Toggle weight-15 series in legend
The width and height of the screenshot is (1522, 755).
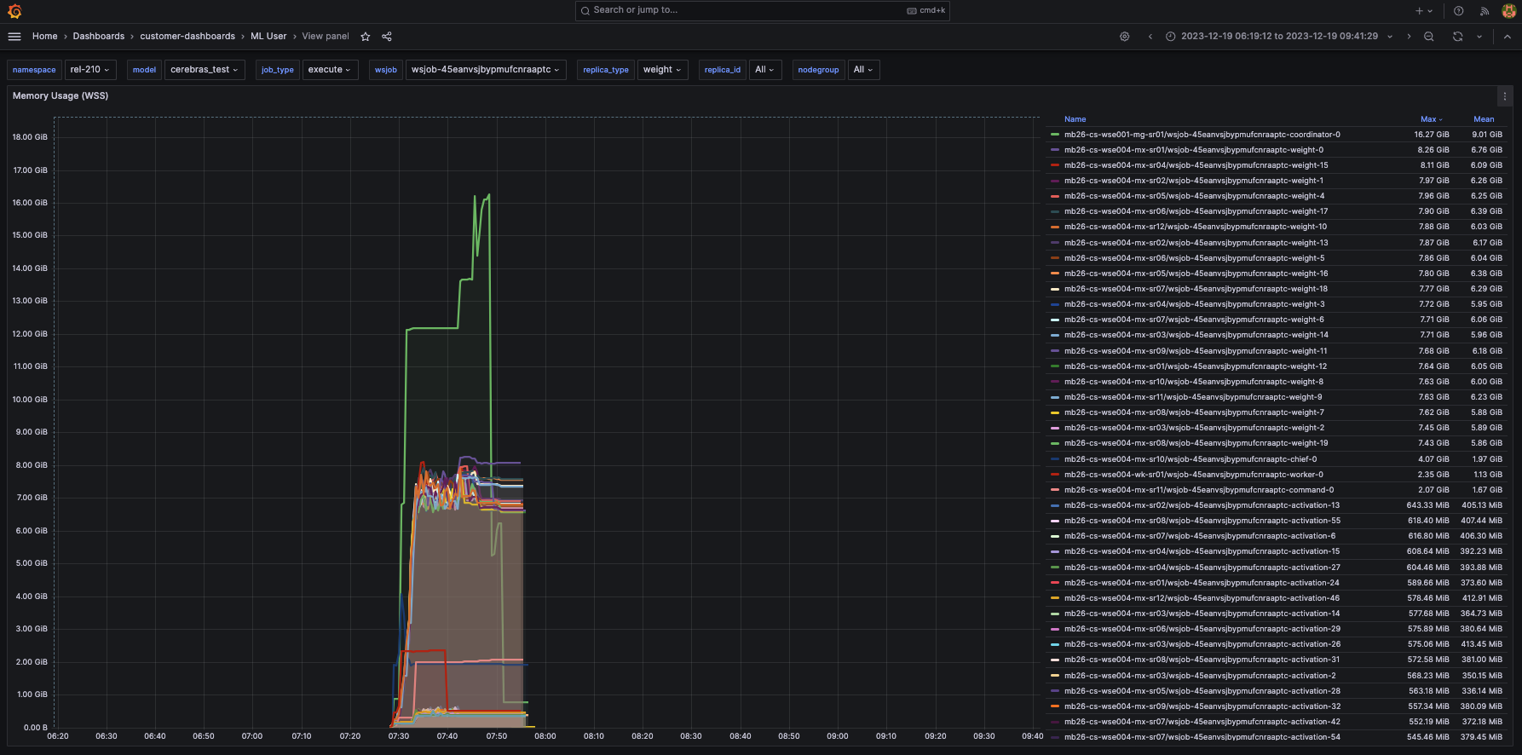click(1196, 165)
